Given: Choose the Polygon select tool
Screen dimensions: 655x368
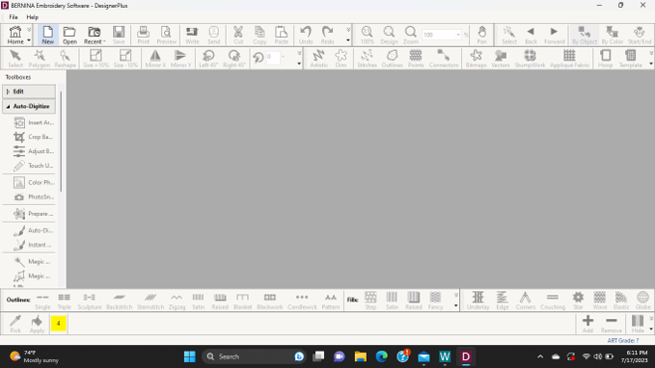Looking at the screenshot, I should pyautogui.click(x=40, y=59).
